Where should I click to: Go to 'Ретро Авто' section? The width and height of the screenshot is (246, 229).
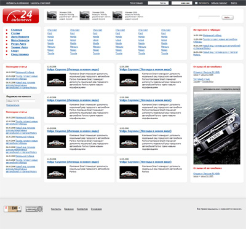point(18,44)
